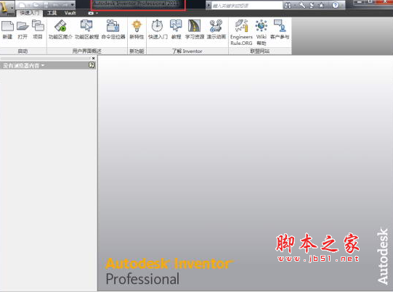This screenshot has width=393, height=292.
Task: Open the dropdown arrow beside the Help icon
Action: pos(341,5)
